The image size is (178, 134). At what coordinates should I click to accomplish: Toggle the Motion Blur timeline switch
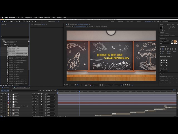51,90
